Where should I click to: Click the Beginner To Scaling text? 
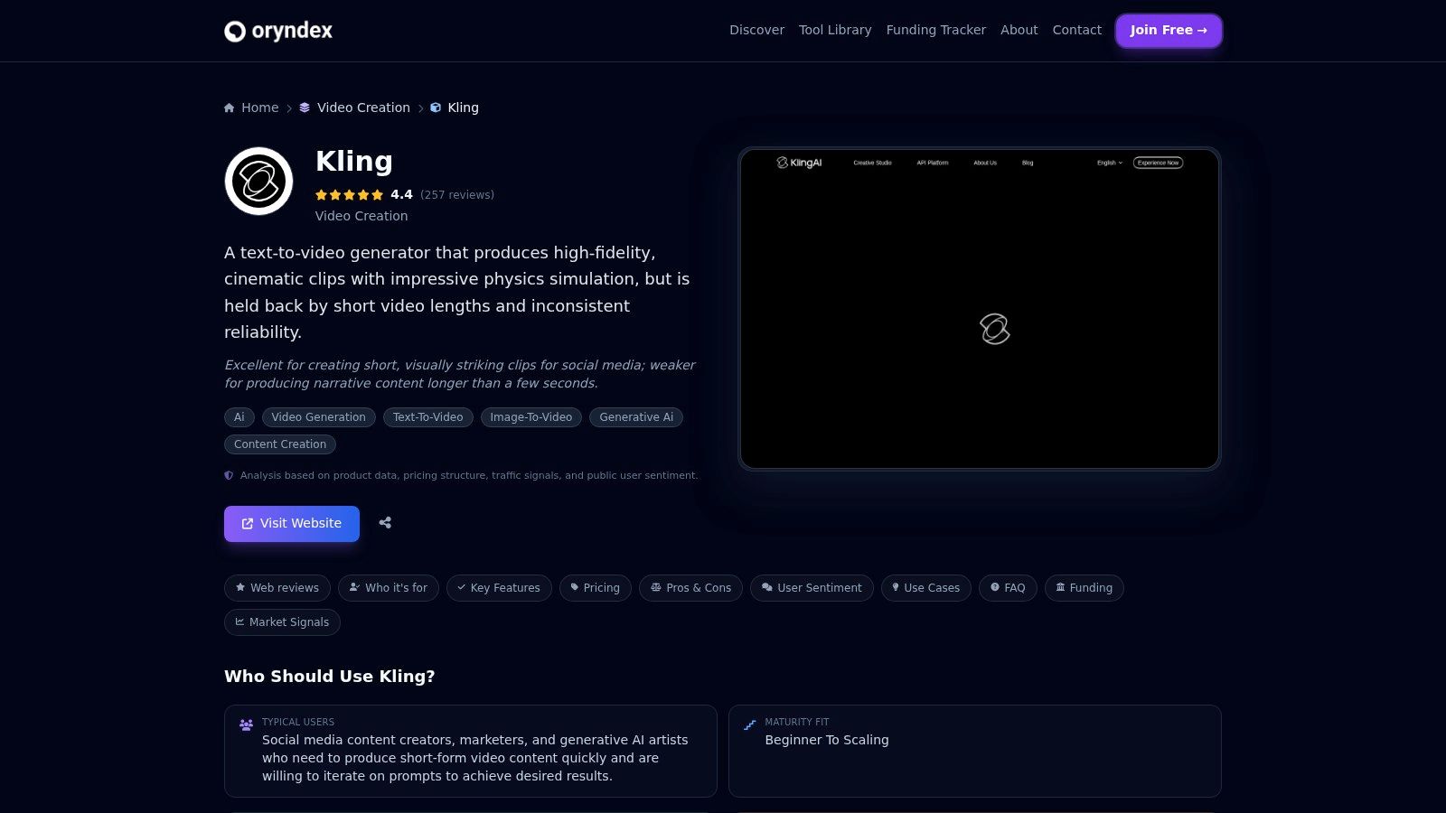(x=827, y=740)
